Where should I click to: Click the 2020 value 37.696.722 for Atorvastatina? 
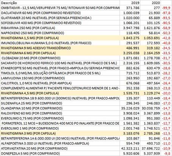150,148
